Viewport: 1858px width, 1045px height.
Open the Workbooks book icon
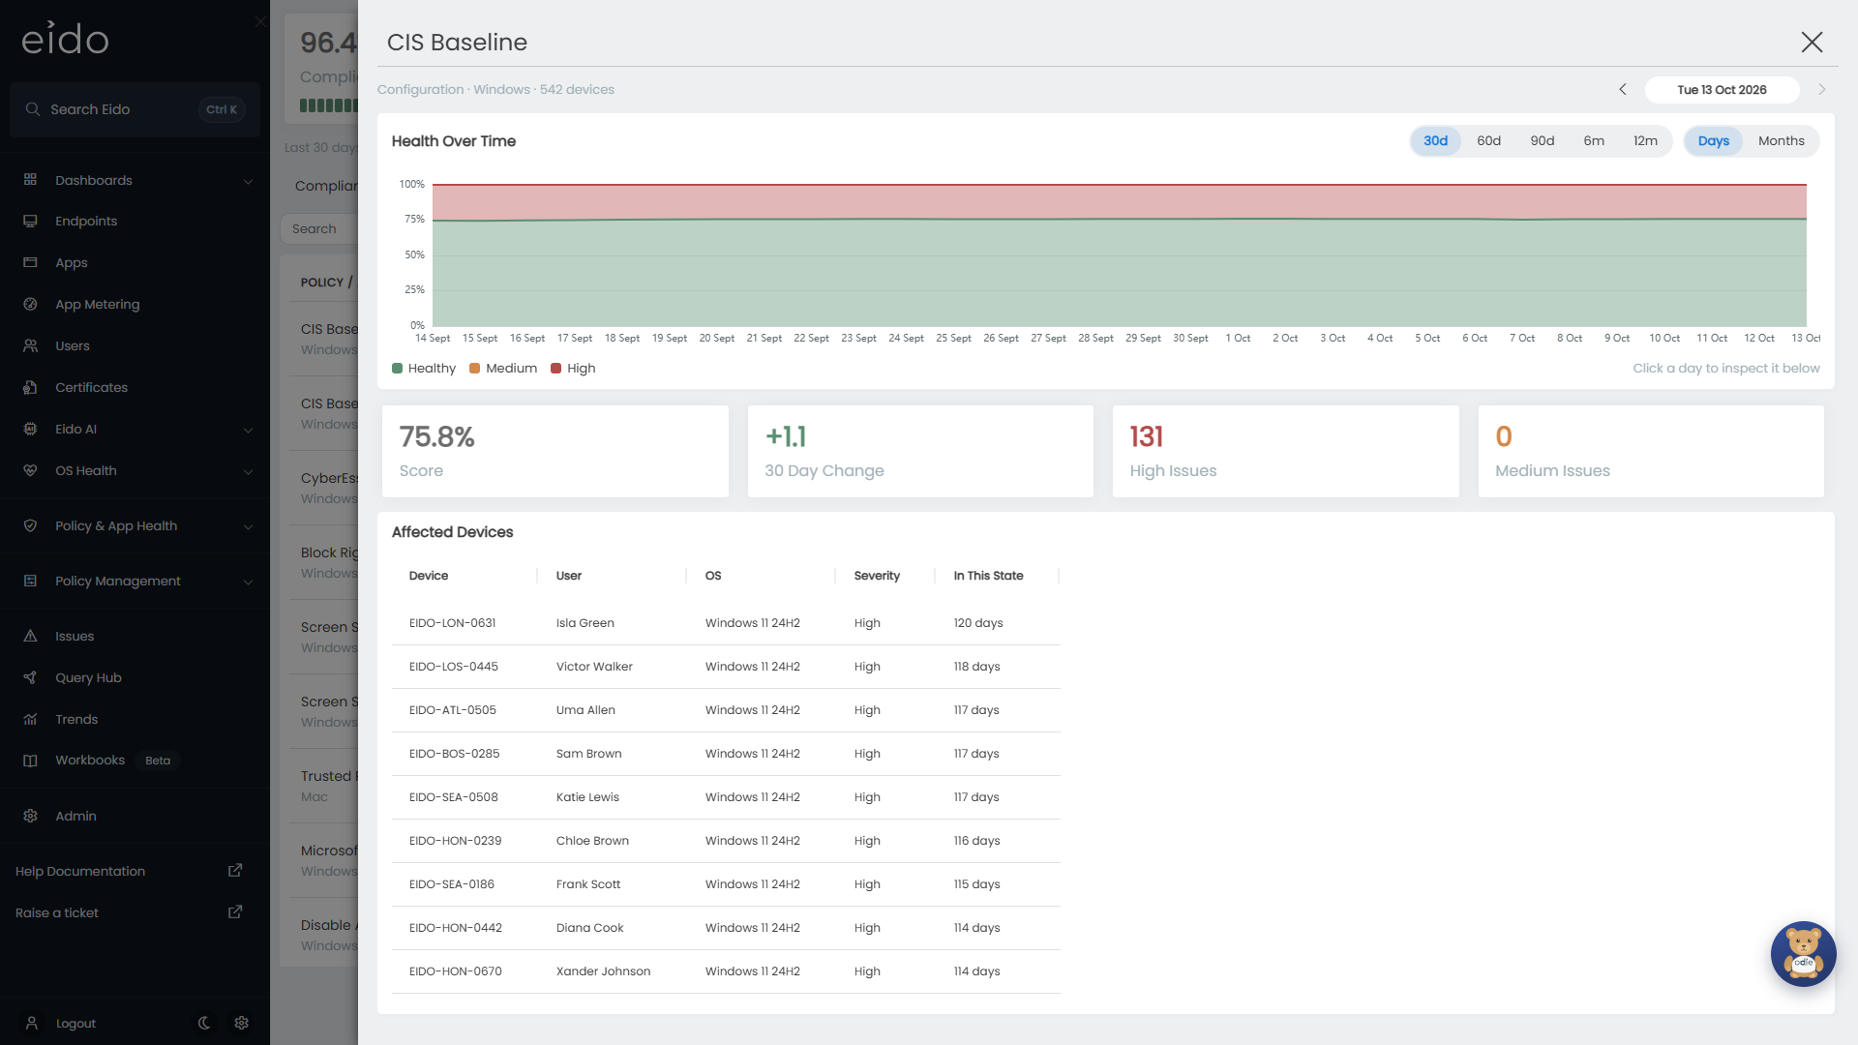tap(30, 761)
